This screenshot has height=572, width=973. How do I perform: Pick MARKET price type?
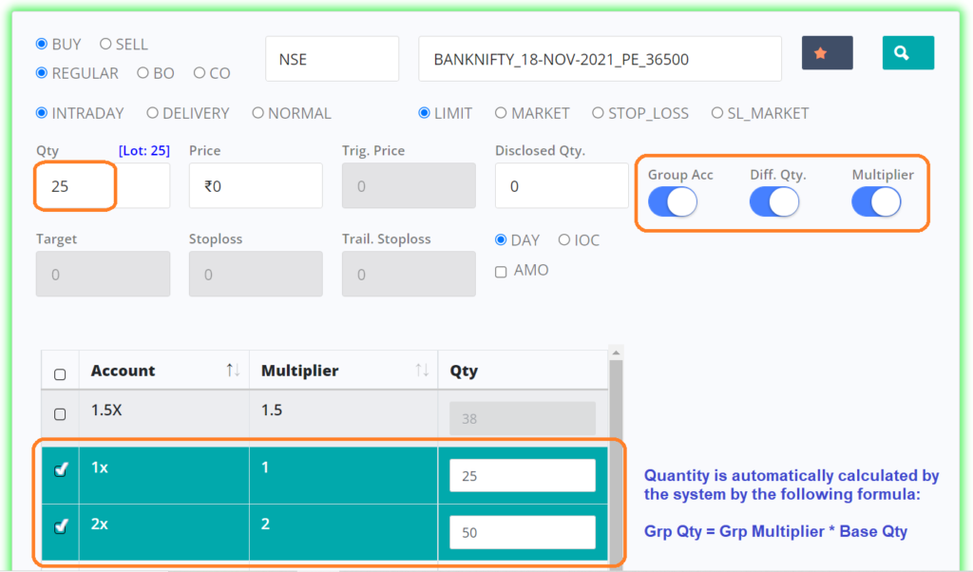tap(501, 113)
